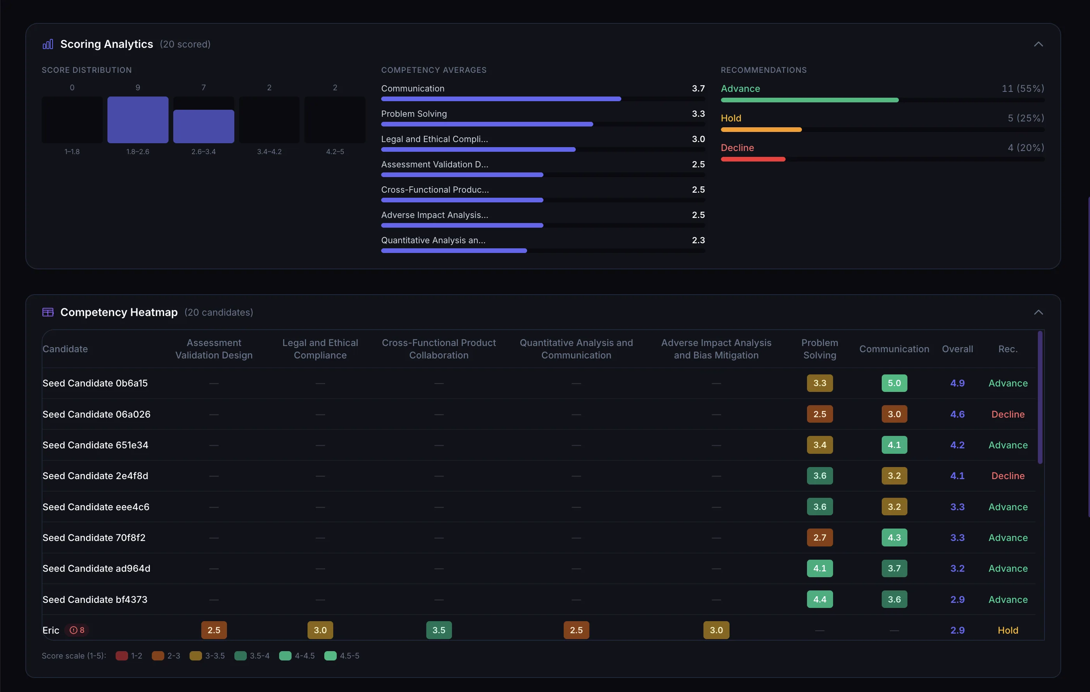
Task: Collapse the Competency Heatmap panel
Action: pos(1038,312)
